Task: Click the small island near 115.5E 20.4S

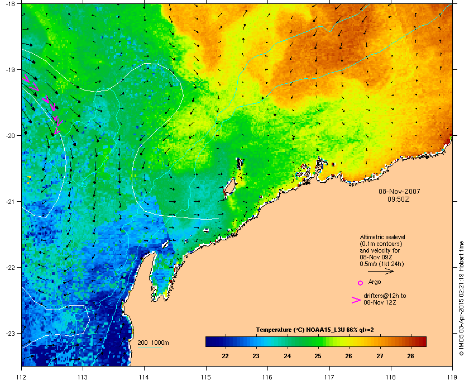Action: pyautogui.click(x=240, y=164)
